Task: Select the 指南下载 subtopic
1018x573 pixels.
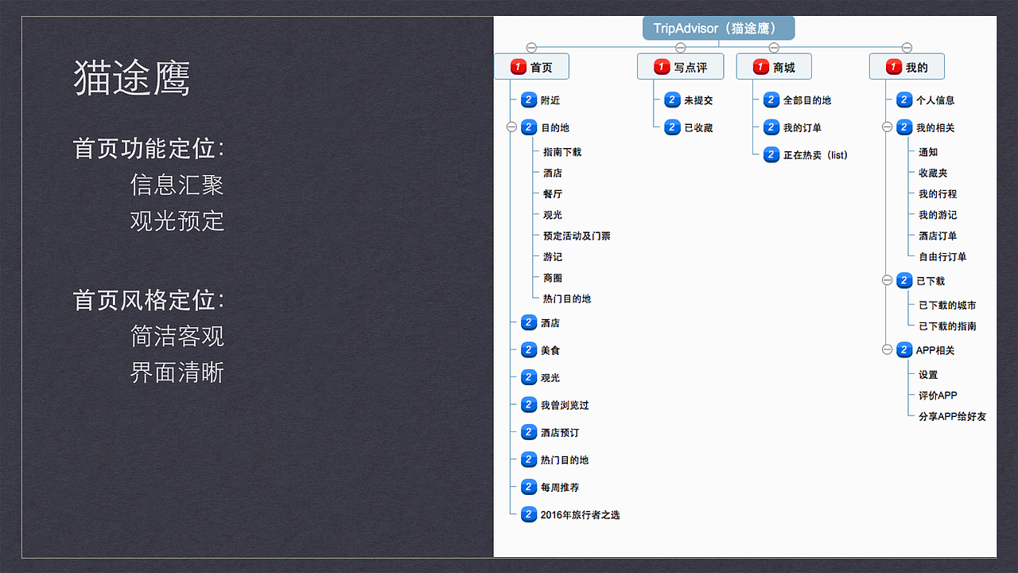Action: pos(562,152)
